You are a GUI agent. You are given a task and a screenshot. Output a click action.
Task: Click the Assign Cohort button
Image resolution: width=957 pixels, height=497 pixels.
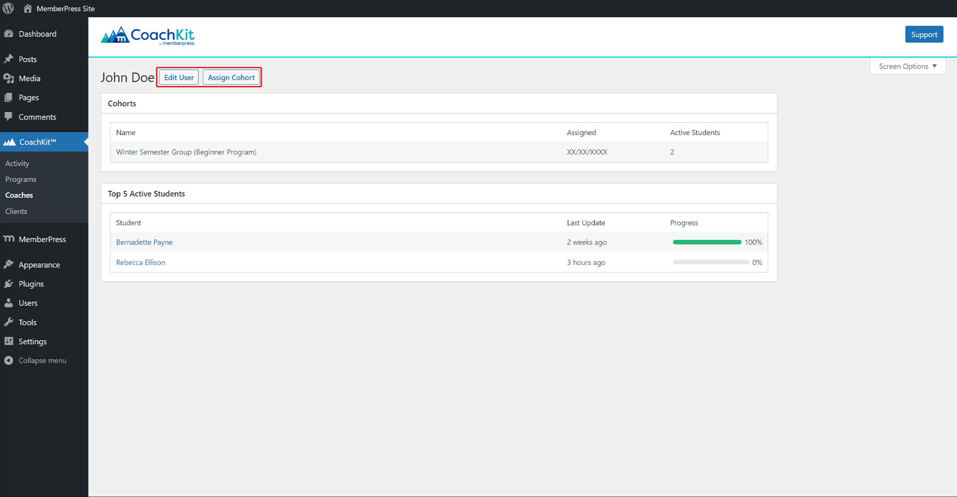tap(230, 77)
